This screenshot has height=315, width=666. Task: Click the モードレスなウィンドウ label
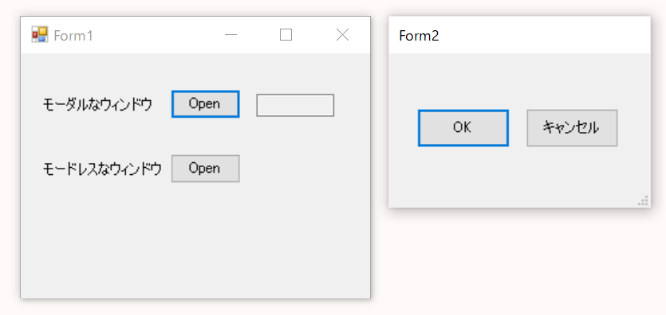102,169
